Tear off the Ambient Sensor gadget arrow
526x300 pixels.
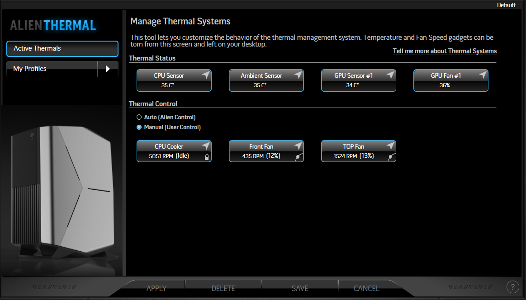click(298, 75)
